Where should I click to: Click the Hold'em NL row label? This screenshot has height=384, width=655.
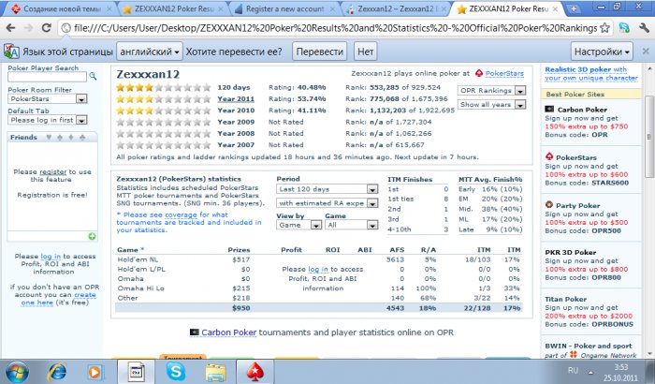click(138, 259)
